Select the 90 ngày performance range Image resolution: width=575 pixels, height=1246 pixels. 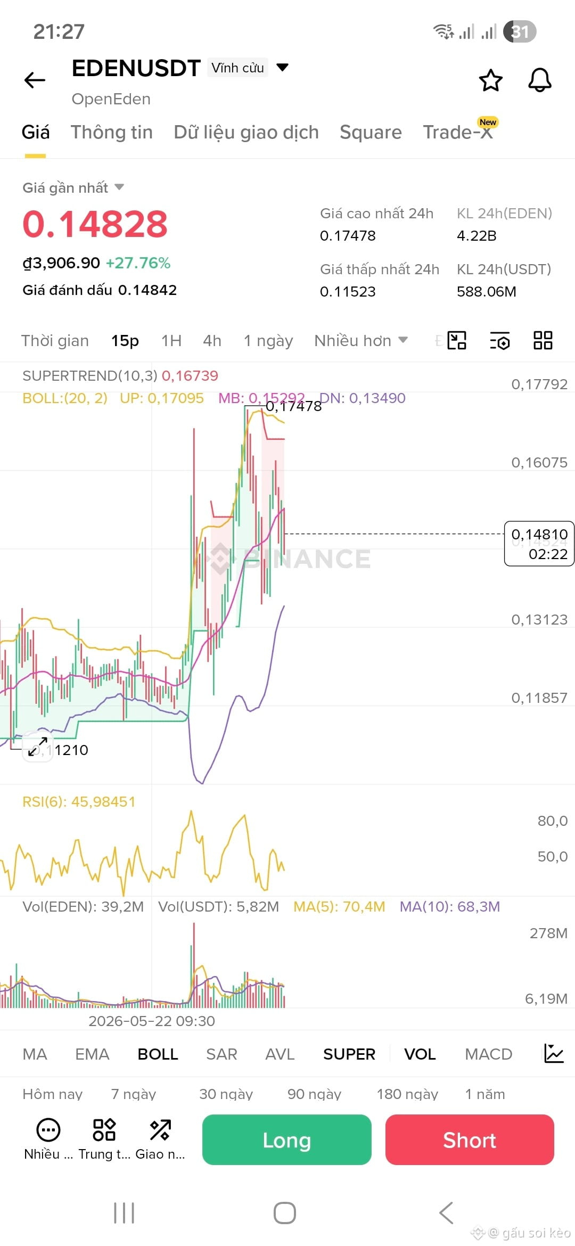pyautogui.click(x=314, y=1094)
